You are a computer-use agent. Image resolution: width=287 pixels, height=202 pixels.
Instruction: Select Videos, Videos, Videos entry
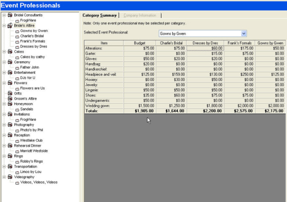(x=39, y=182)
